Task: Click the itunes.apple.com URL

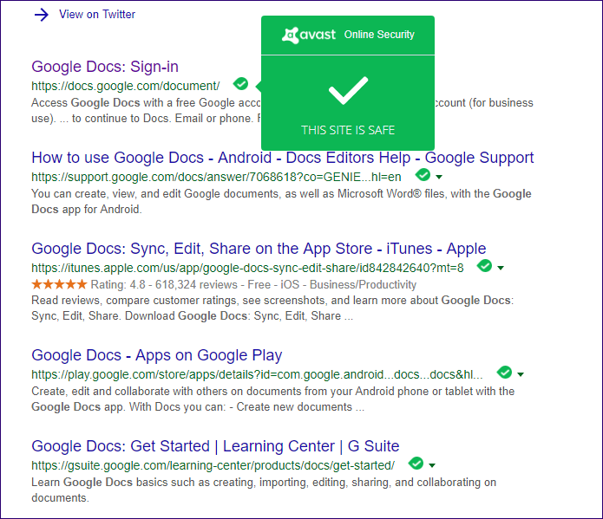Action: (247, 268)
